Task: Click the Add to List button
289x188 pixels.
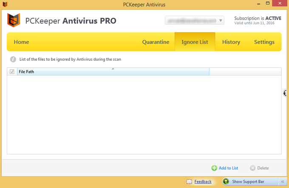Action: tap(225, 168)
